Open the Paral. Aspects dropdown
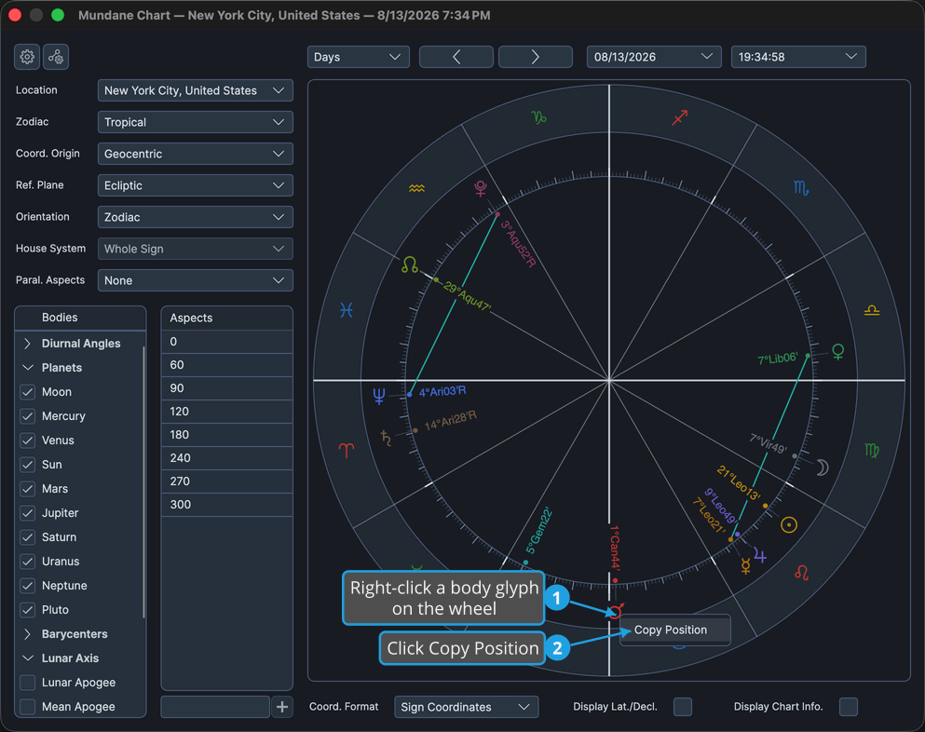 (196, 280)
